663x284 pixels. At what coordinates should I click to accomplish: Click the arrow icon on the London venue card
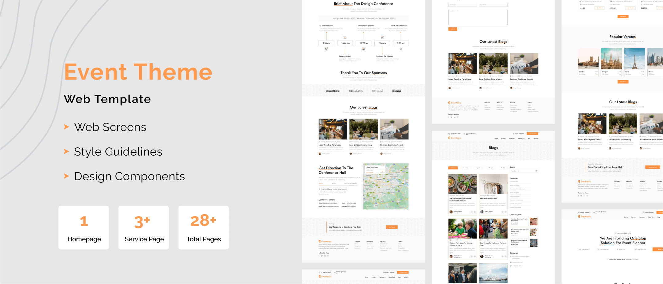tap(597, 74)
